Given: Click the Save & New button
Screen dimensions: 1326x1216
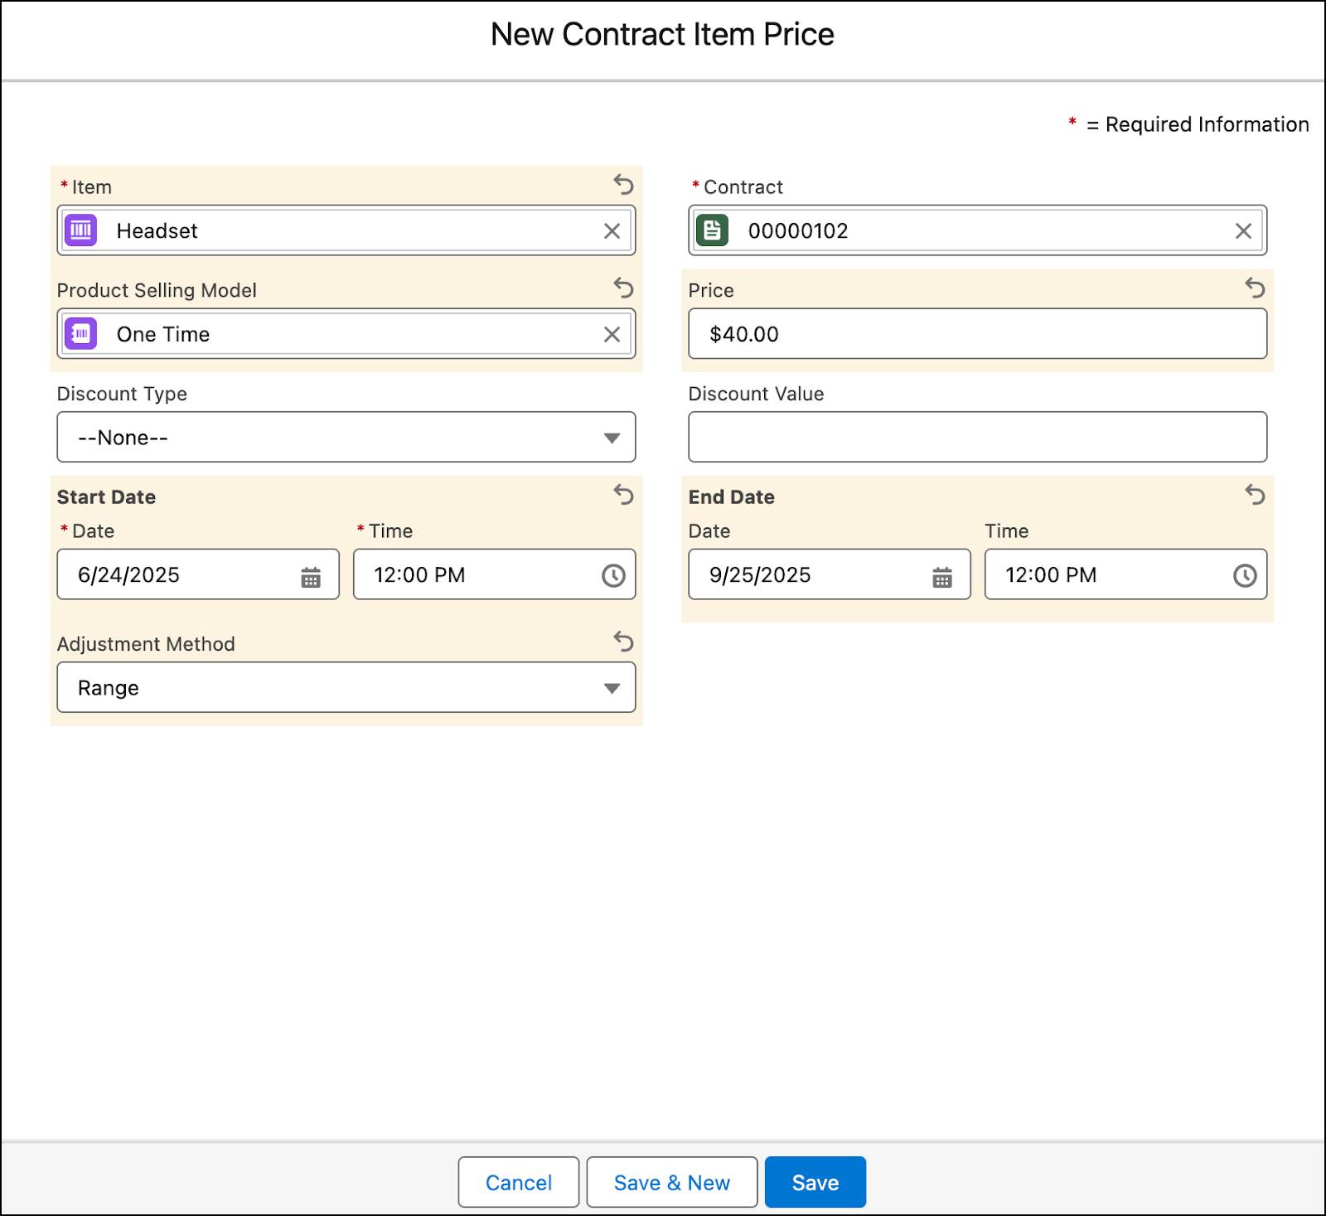Looking at the screenshot, I should point(672,1182).
